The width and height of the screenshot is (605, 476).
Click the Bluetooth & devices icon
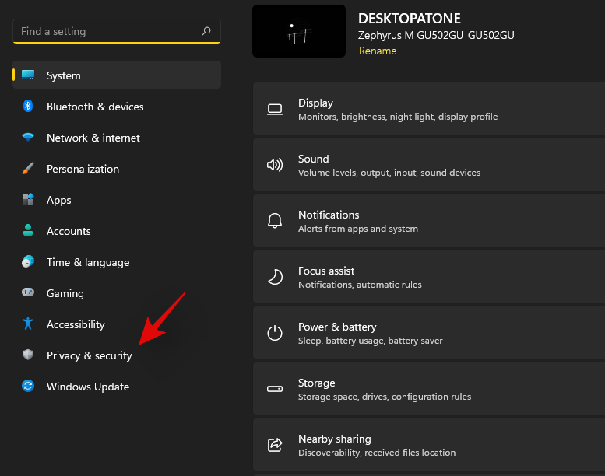(28, 107)
